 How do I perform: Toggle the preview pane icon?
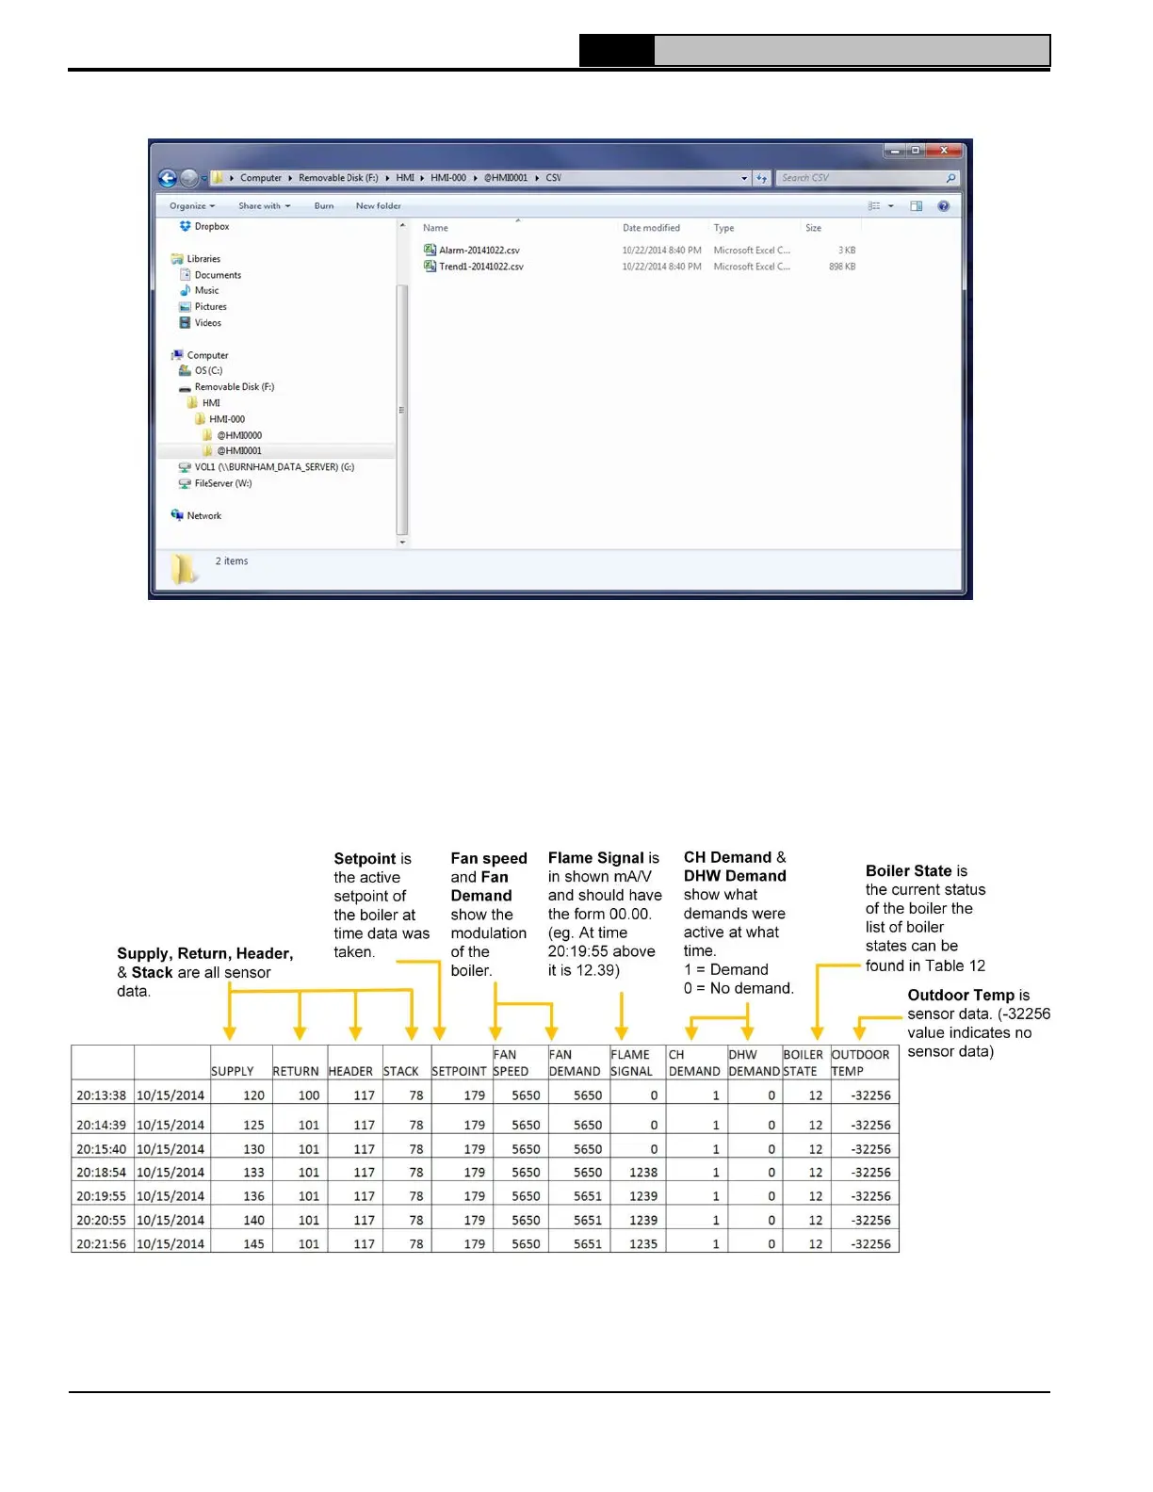[x=916, y=205]
